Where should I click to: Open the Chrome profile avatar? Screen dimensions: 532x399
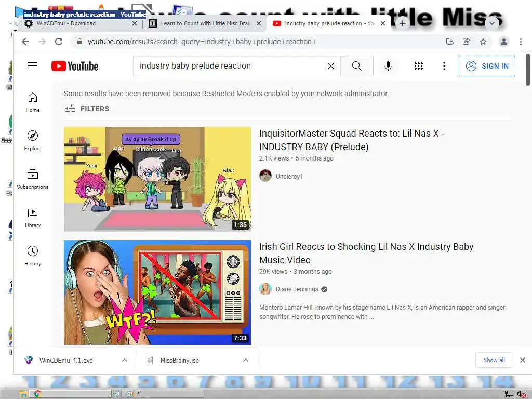(504, 42)
